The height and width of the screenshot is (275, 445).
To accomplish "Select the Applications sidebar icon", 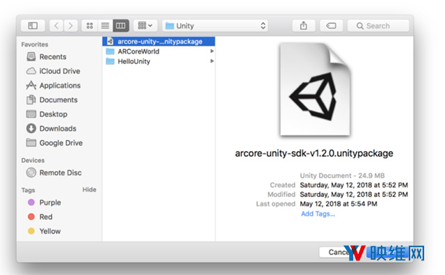I will (x=31, y=85).
